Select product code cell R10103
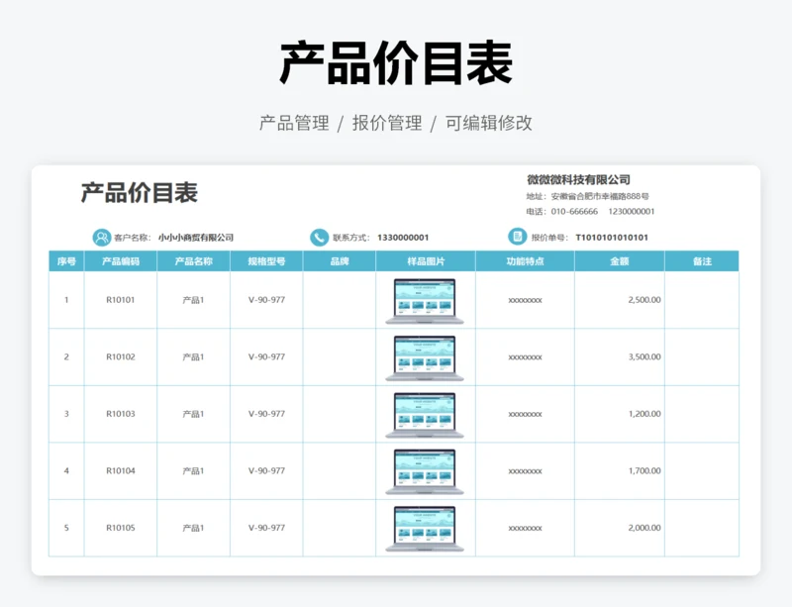Image resolution: width=792 pixels, height=607 pixels. coord(121,414)
